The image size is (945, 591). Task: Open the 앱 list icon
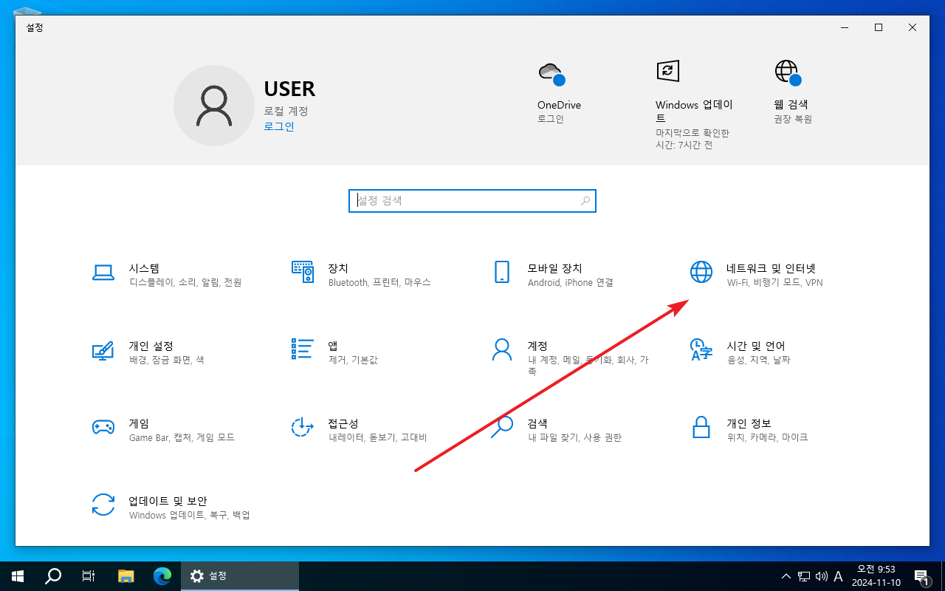point(303,349)
